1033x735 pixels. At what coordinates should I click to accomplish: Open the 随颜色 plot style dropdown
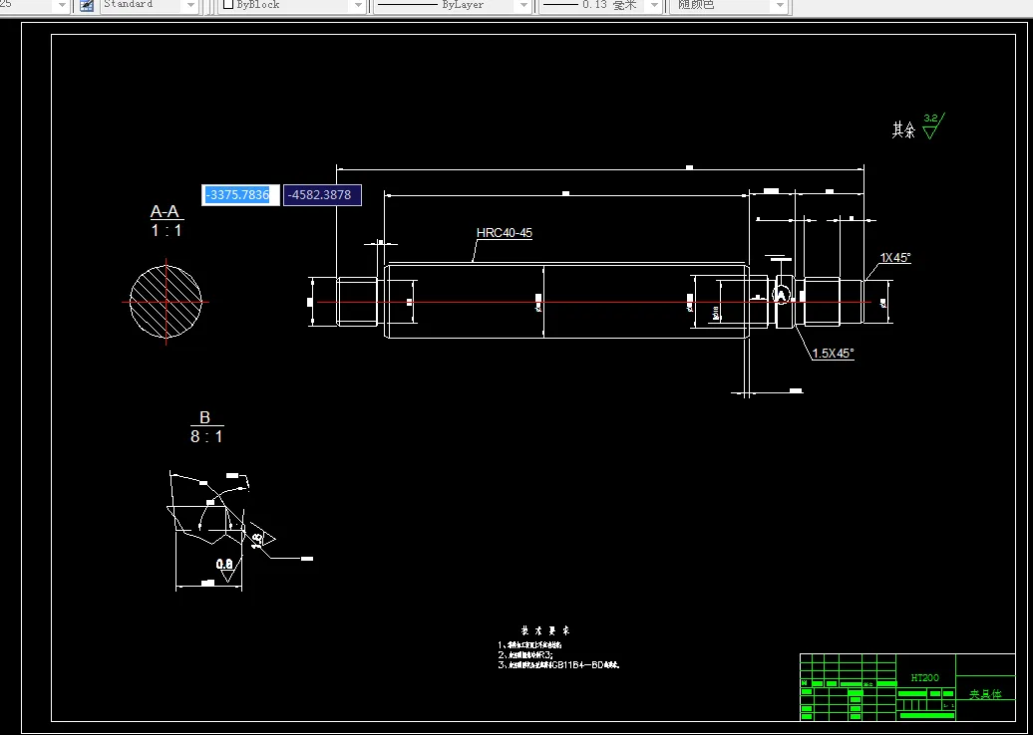click(x=730, y=5)
